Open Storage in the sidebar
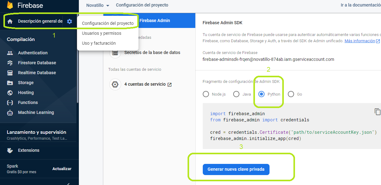 pyautogui.click(x=26, y=83)
